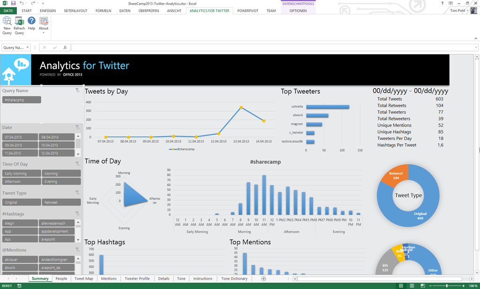480x289 pixels.
Task: Click the next sheet navigation arrow
Action: point(16,279)
